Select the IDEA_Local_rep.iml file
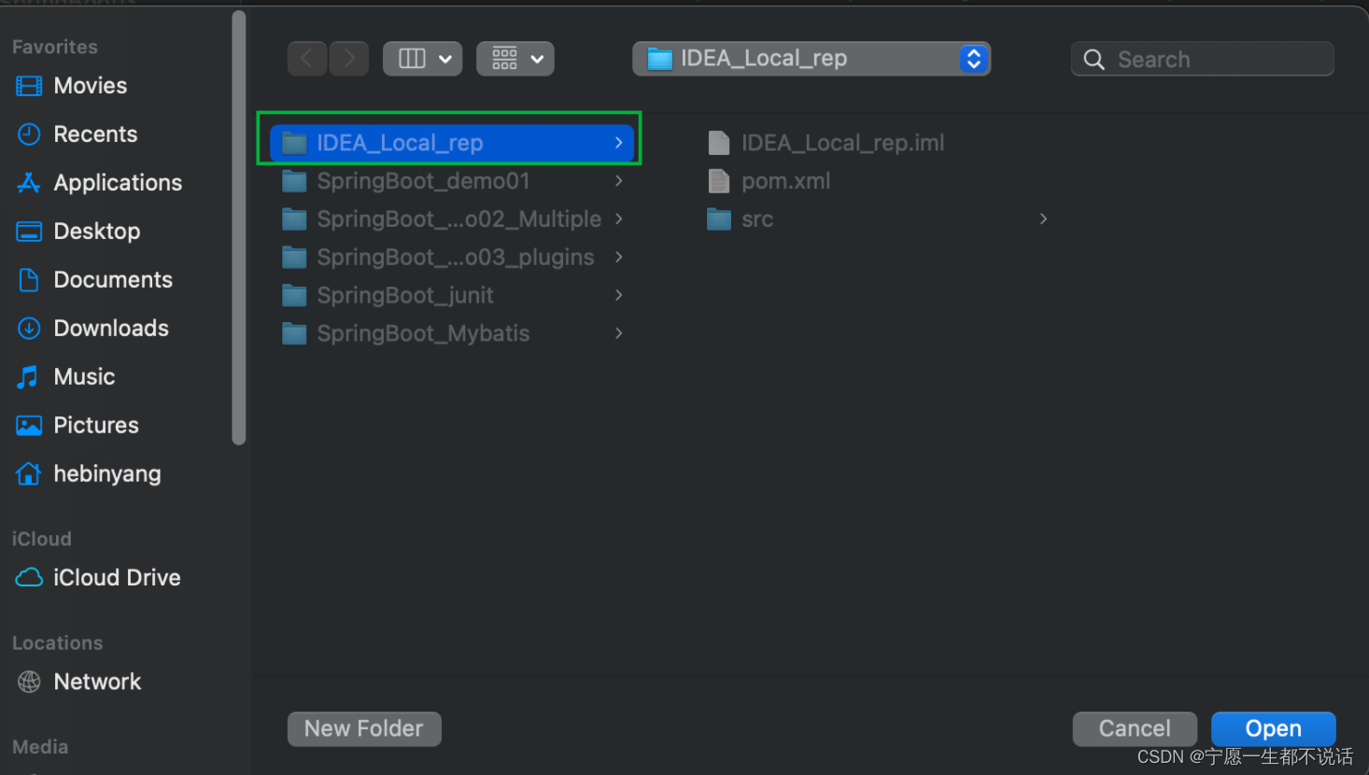 pyautogui.click(x=826, y=143)
